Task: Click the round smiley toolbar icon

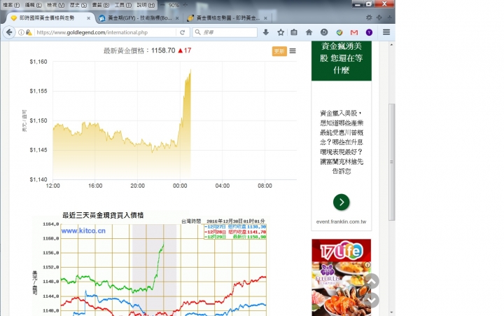Action: (324, 32)
